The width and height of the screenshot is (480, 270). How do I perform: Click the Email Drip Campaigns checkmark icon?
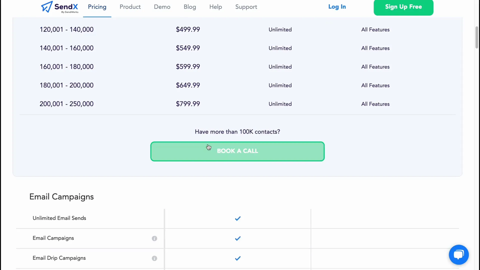tap(238, 258)
